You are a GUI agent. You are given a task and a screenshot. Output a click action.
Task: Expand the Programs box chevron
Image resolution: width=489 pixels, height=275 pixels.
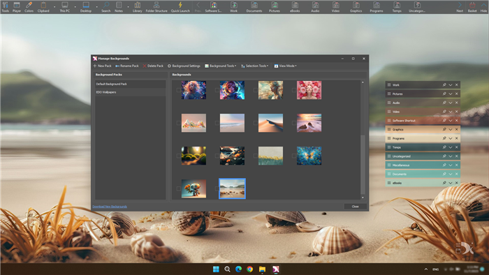451,138
